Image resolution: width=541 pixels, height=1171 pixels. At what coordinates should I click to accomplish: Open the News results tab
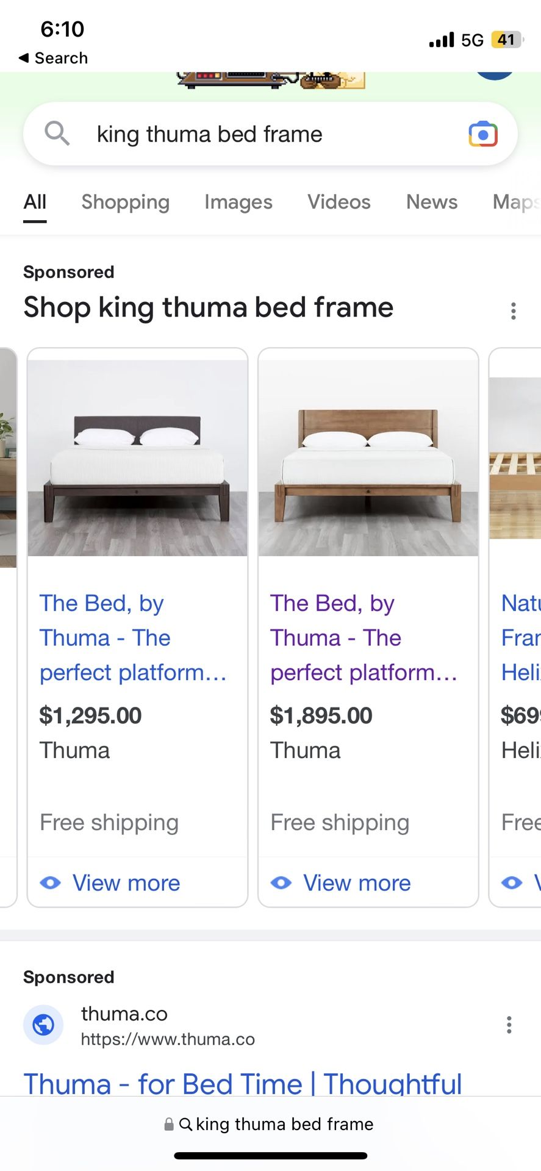coord(432,202)
